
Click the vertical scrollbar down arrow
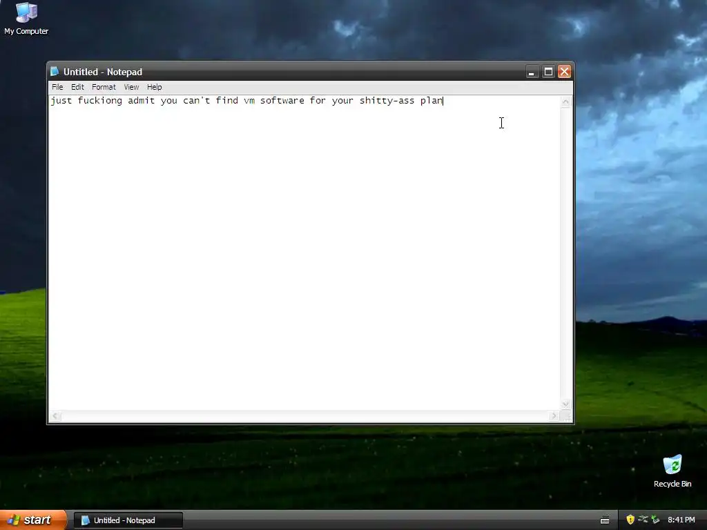[565, 404]
